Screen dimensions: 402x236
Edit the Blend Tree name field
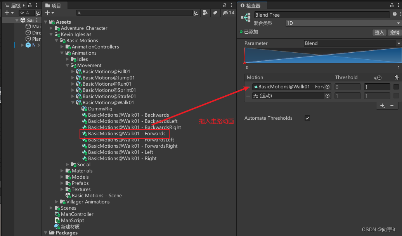point(322,15)
